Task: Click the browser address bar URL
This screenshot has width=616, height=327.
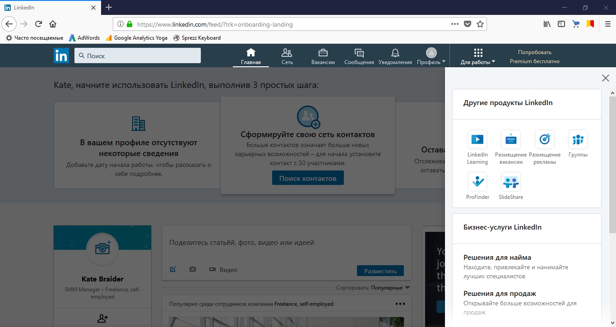Action: click(215, 24)
